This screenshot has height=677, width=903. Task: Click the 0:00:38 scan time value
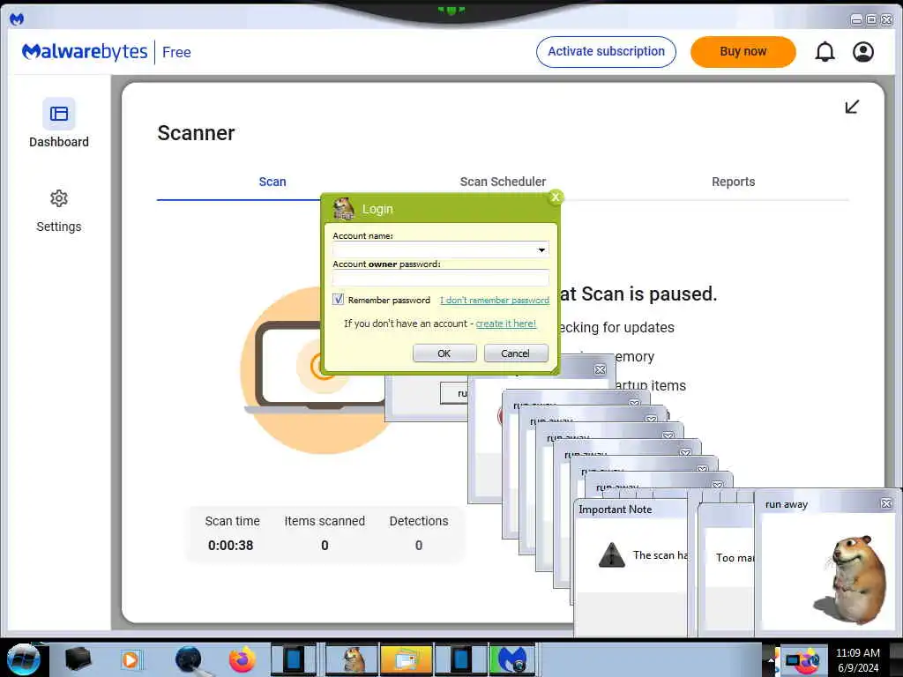click(230, 545)
